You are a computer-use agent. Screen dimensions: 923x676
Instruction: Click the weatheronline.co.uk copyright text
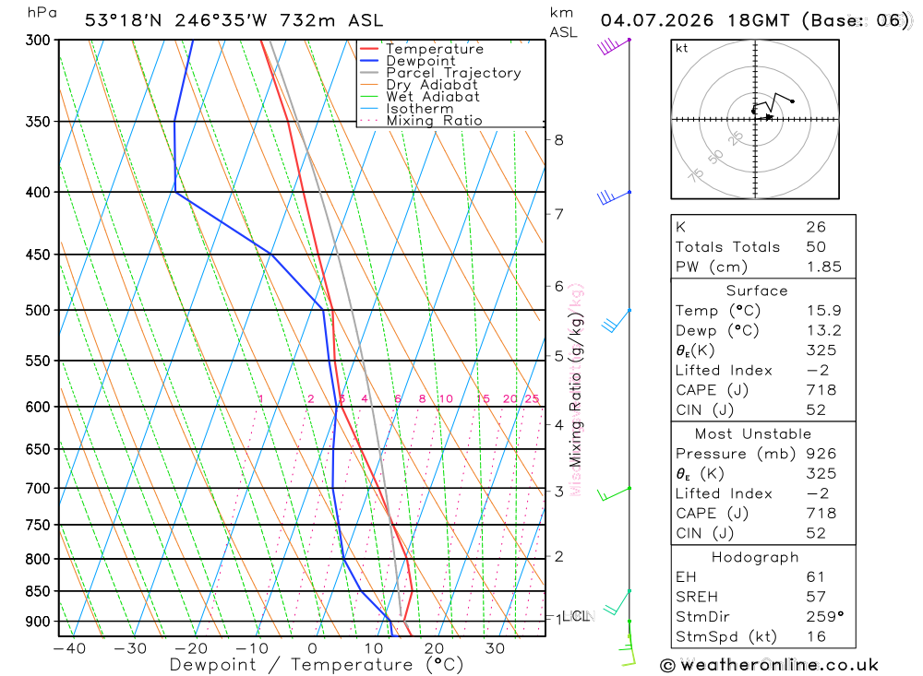770,666
